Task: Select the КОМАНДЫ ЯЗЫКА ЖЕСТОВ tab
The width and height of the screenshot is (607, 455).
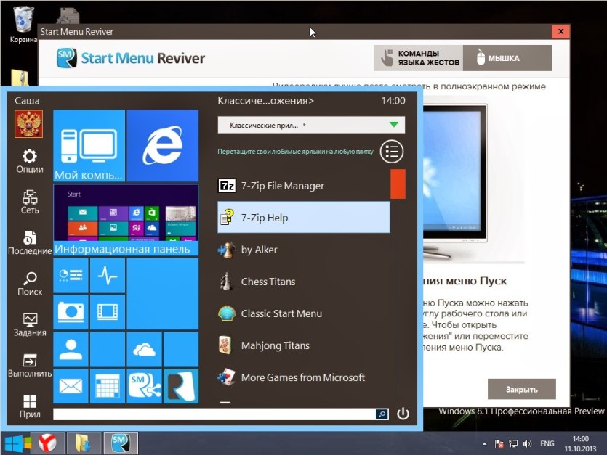Action: click(x=419, y=58)
